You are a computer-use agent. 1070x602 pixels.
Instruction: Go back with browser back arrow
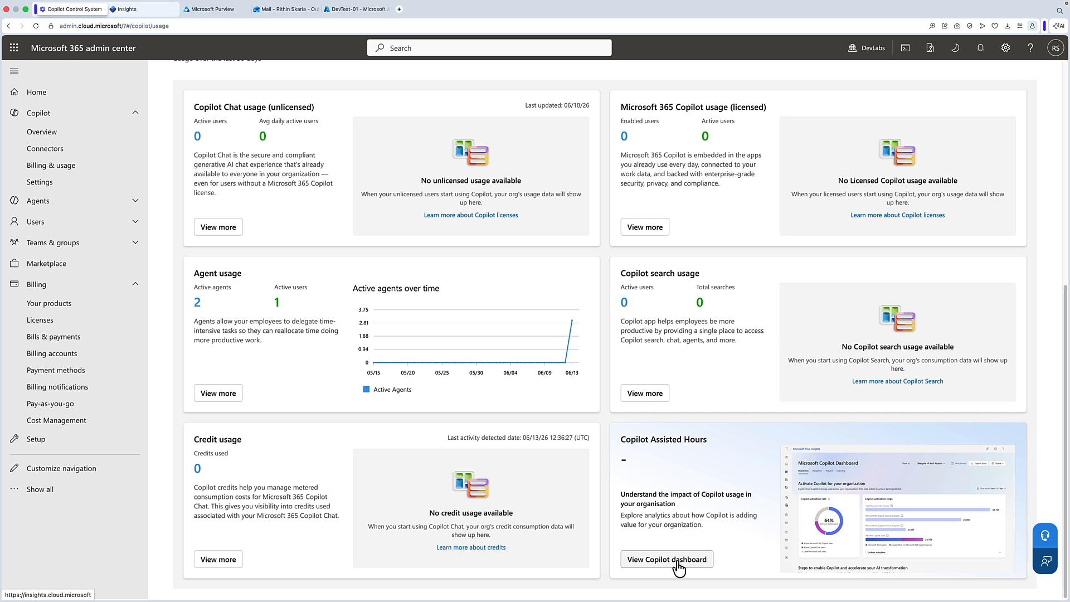point(8,26)
